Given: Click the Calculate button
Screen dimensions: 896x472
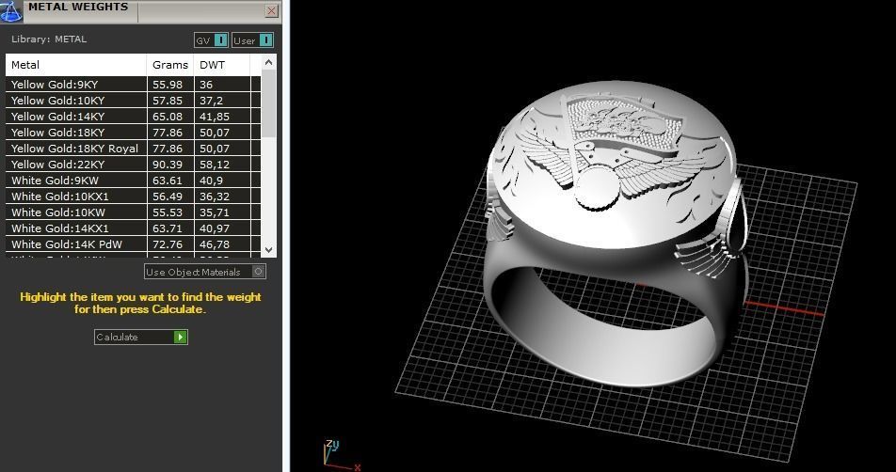Looking at the screenshot, I should [x=140, y=337].
